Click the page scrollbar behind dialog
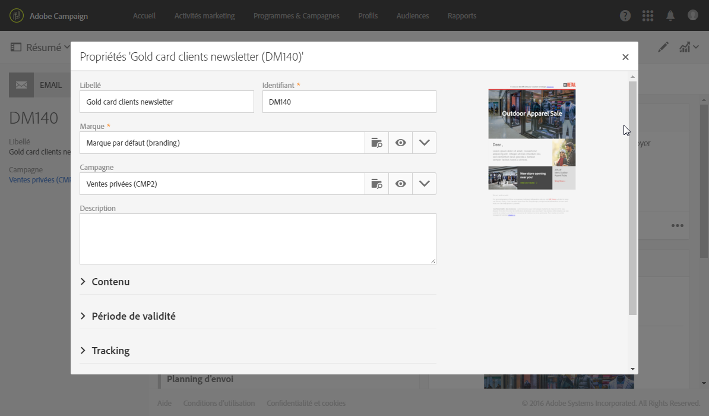Screen dimensions: 709x416 point(704,181)
